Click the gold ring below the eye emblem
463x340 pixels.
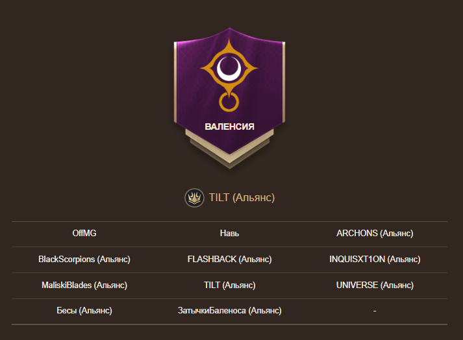tap(229, 102)
